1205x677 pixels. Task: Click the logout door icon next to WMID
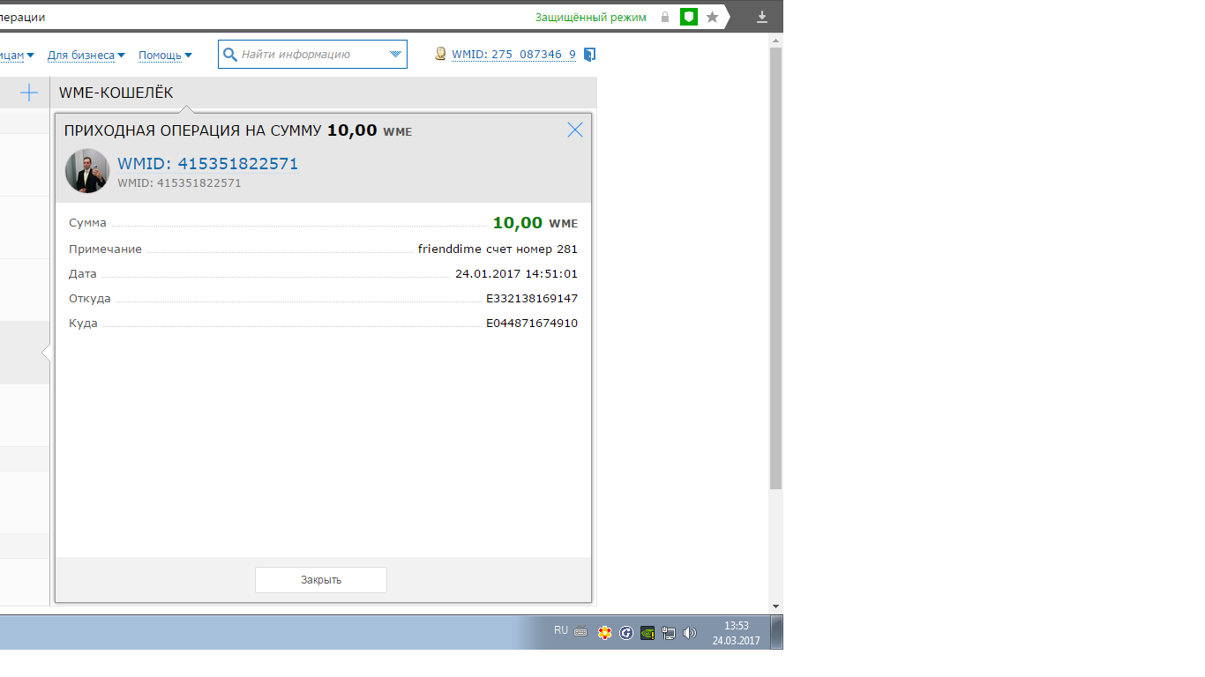(590, 55)
